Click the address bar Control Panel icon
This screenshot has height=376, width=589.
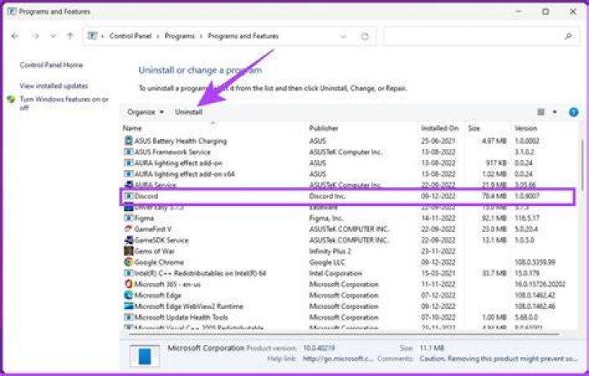[92, 36]
